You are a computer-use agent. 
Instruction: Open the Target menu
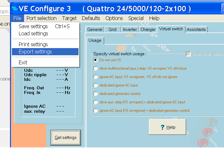coord(69,18)
